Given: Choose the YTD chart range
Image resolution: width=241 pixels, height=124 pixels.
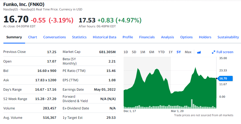Looking at the screenshot, I should coord(161,52).
